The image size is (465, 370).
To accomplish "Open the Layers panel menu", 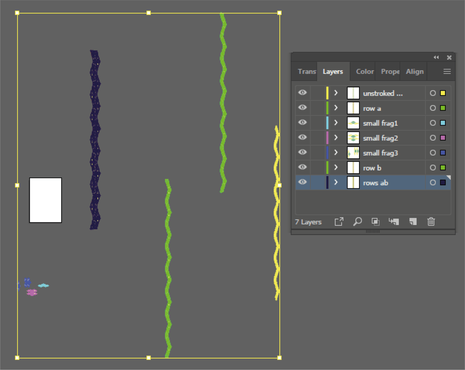I will [x=447, y=72].
